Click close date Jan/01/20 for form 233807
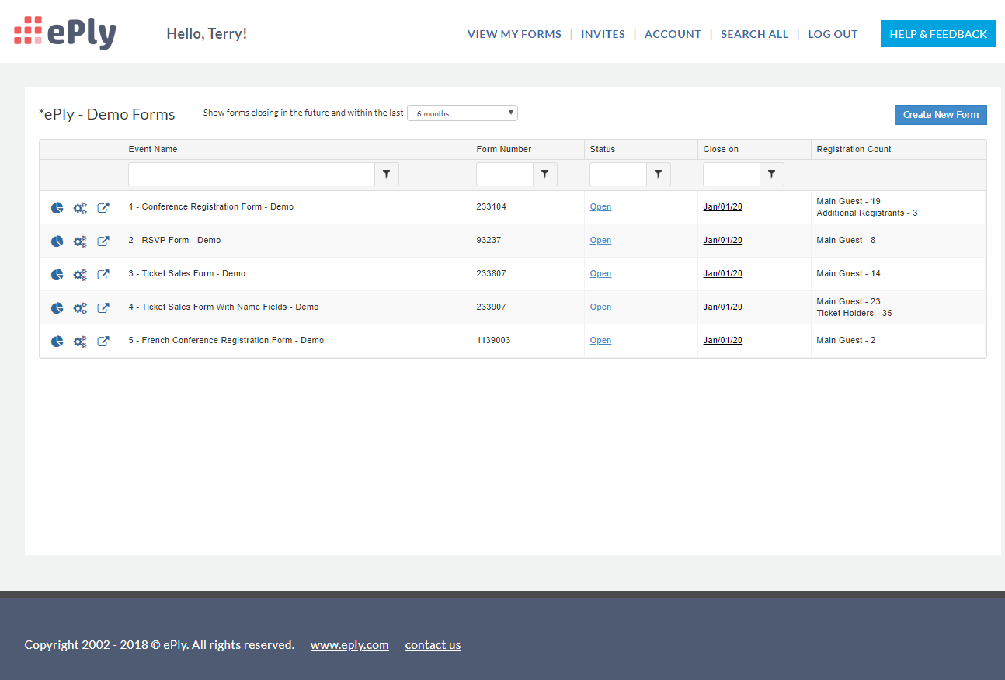Image resolution: width=1005 pixels, height=680 pixels. click(x=722, y=274)
